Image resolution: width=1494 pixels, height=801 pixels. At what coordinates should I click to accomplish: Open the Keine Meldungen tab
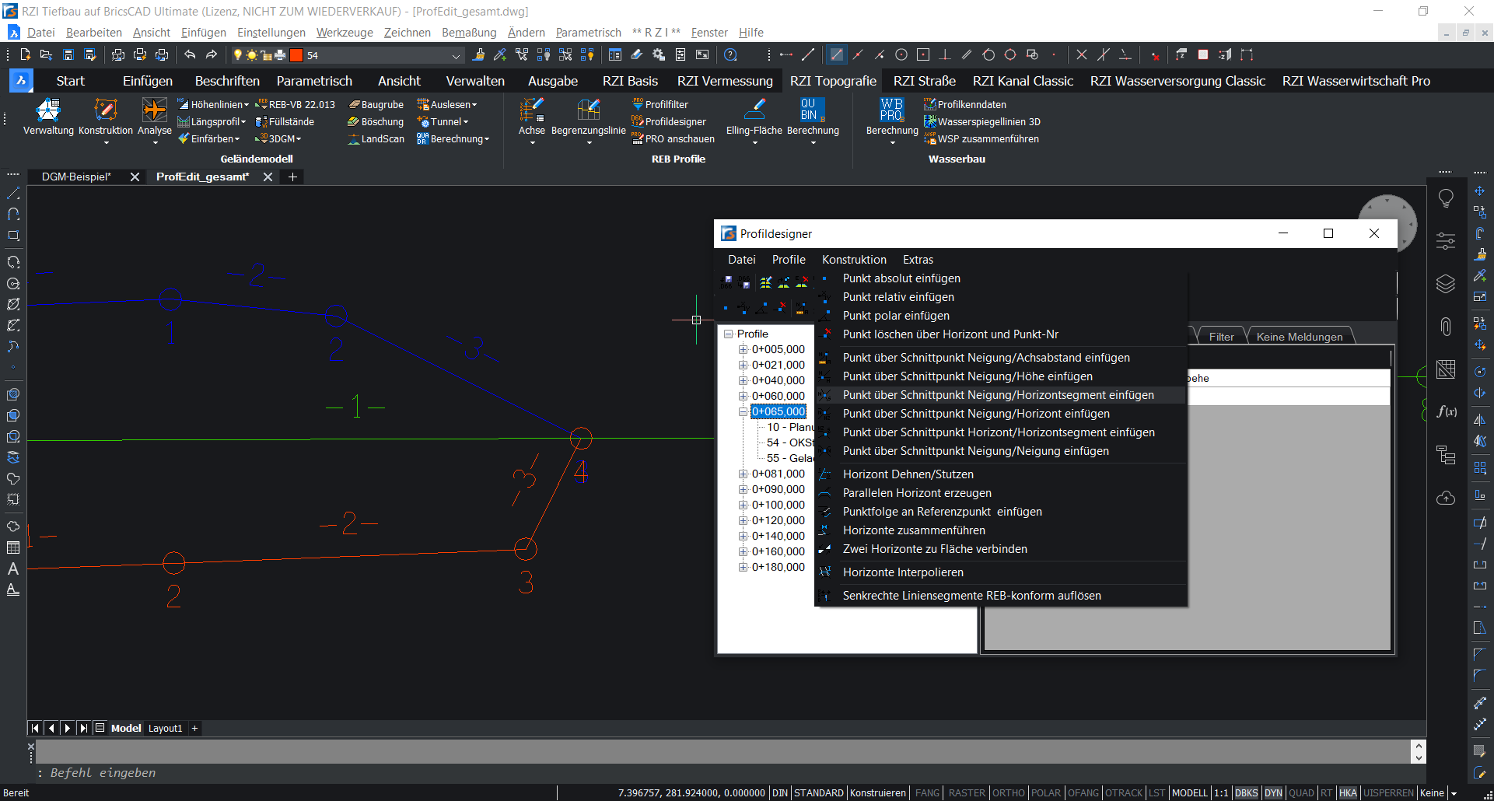click(x=1299, y=337)
